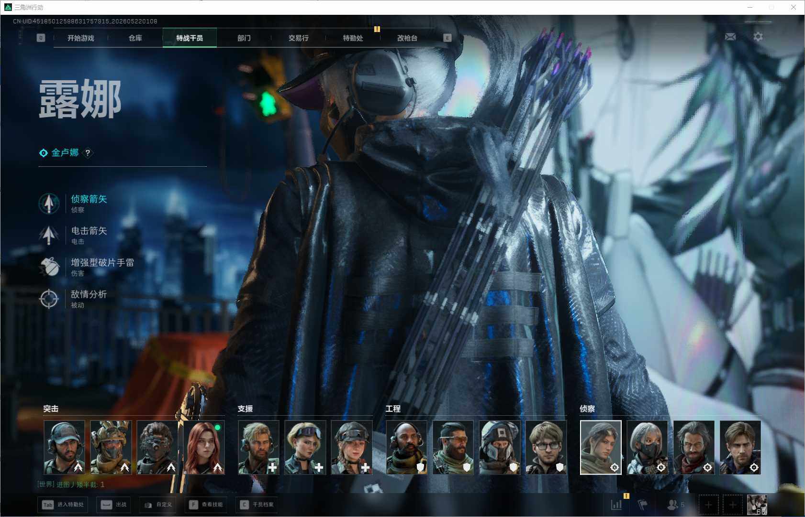
Task: Click the help question mark beside 金卢娜
Action: [88, 153]
